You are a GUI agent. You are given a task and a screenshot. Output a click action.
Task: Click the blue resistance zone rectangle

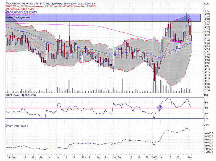tap(103, 17)
